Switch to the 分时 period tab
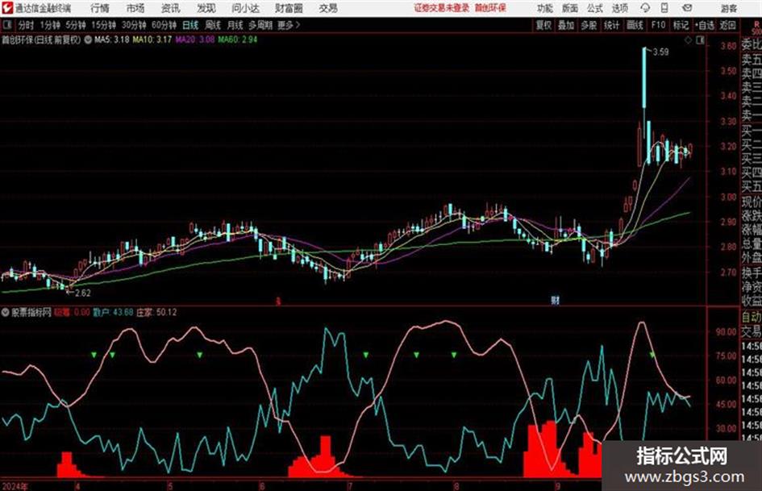 (x=26, y=25)
